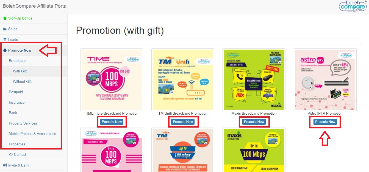Open the Postpaid category

click(16, 92)
